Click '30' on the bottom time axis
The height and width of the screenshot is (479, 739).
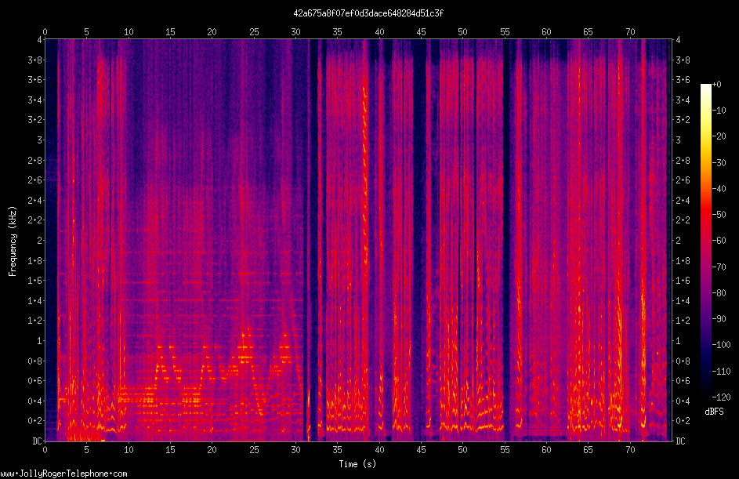[295, 450]
